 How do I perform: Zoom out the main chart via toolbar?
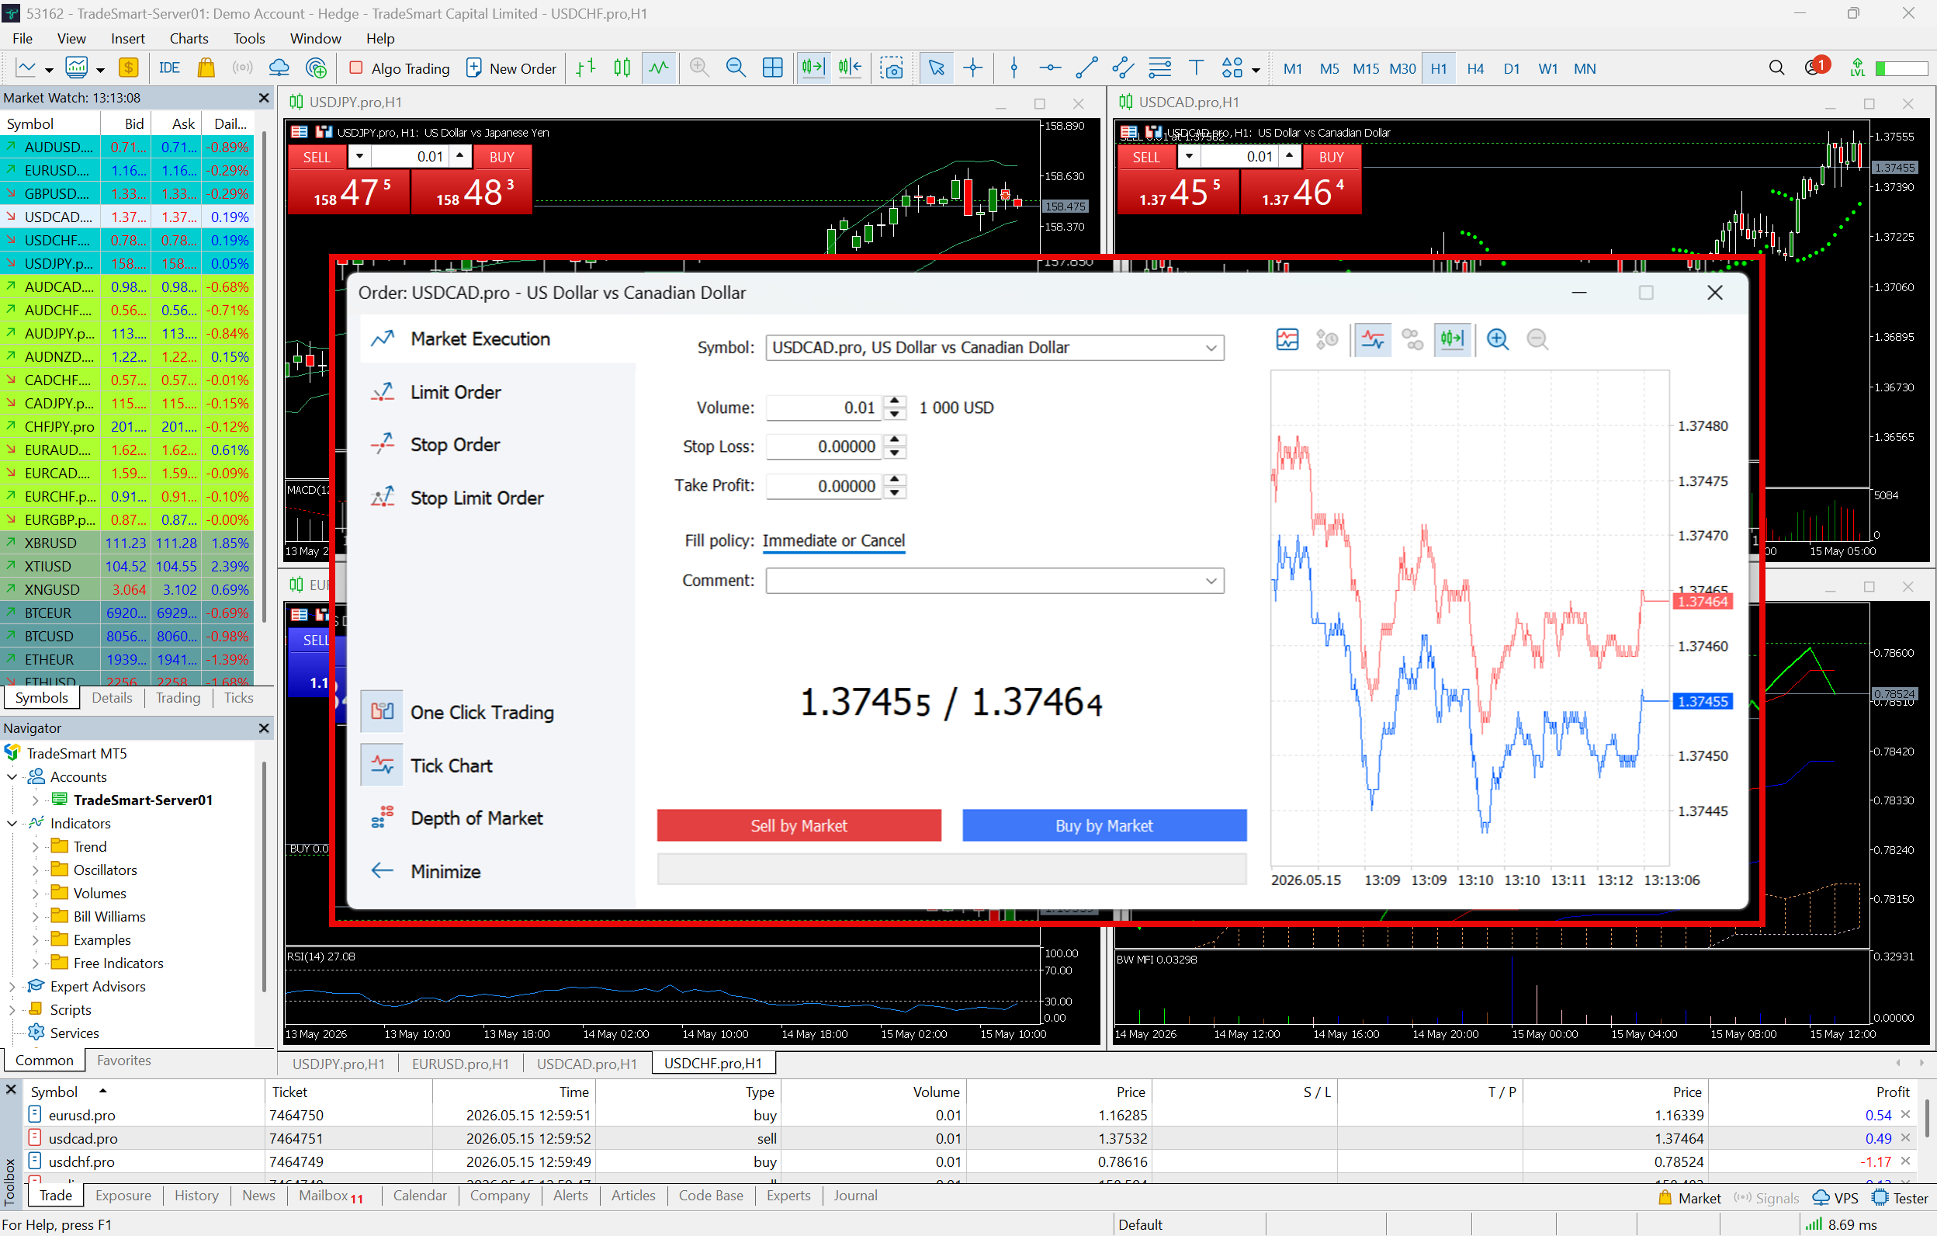click(735, 68)
